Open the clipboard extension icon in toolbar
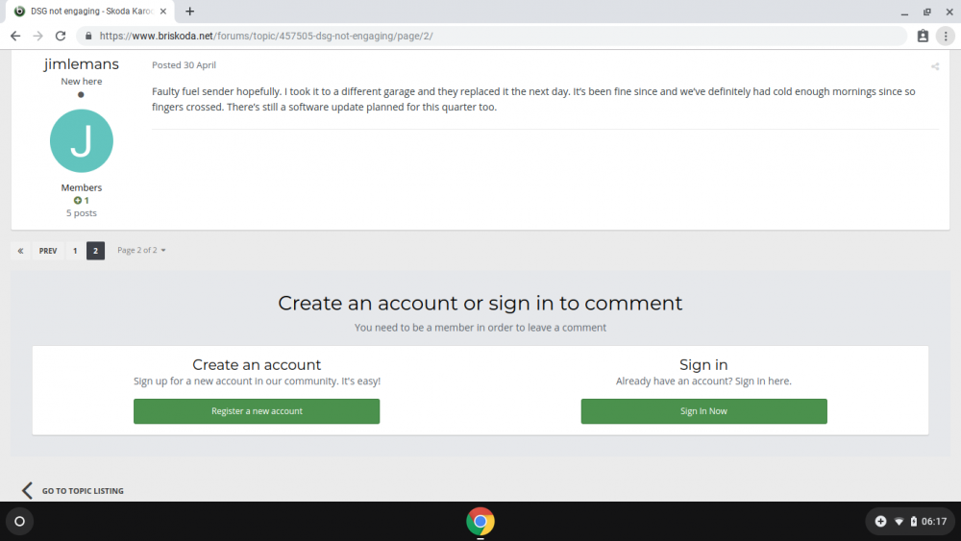 [923, 37]
